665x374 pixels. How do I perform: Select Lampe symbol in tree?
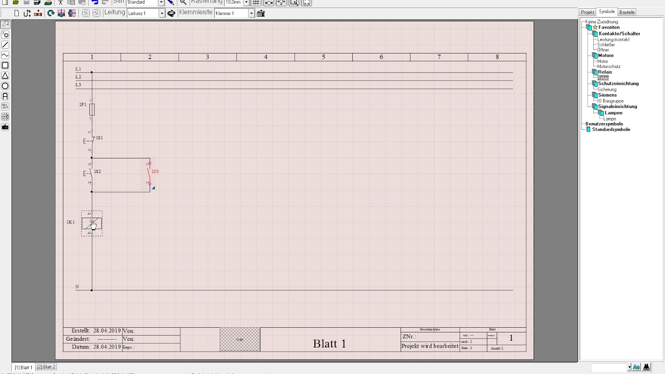coord(609,119)
